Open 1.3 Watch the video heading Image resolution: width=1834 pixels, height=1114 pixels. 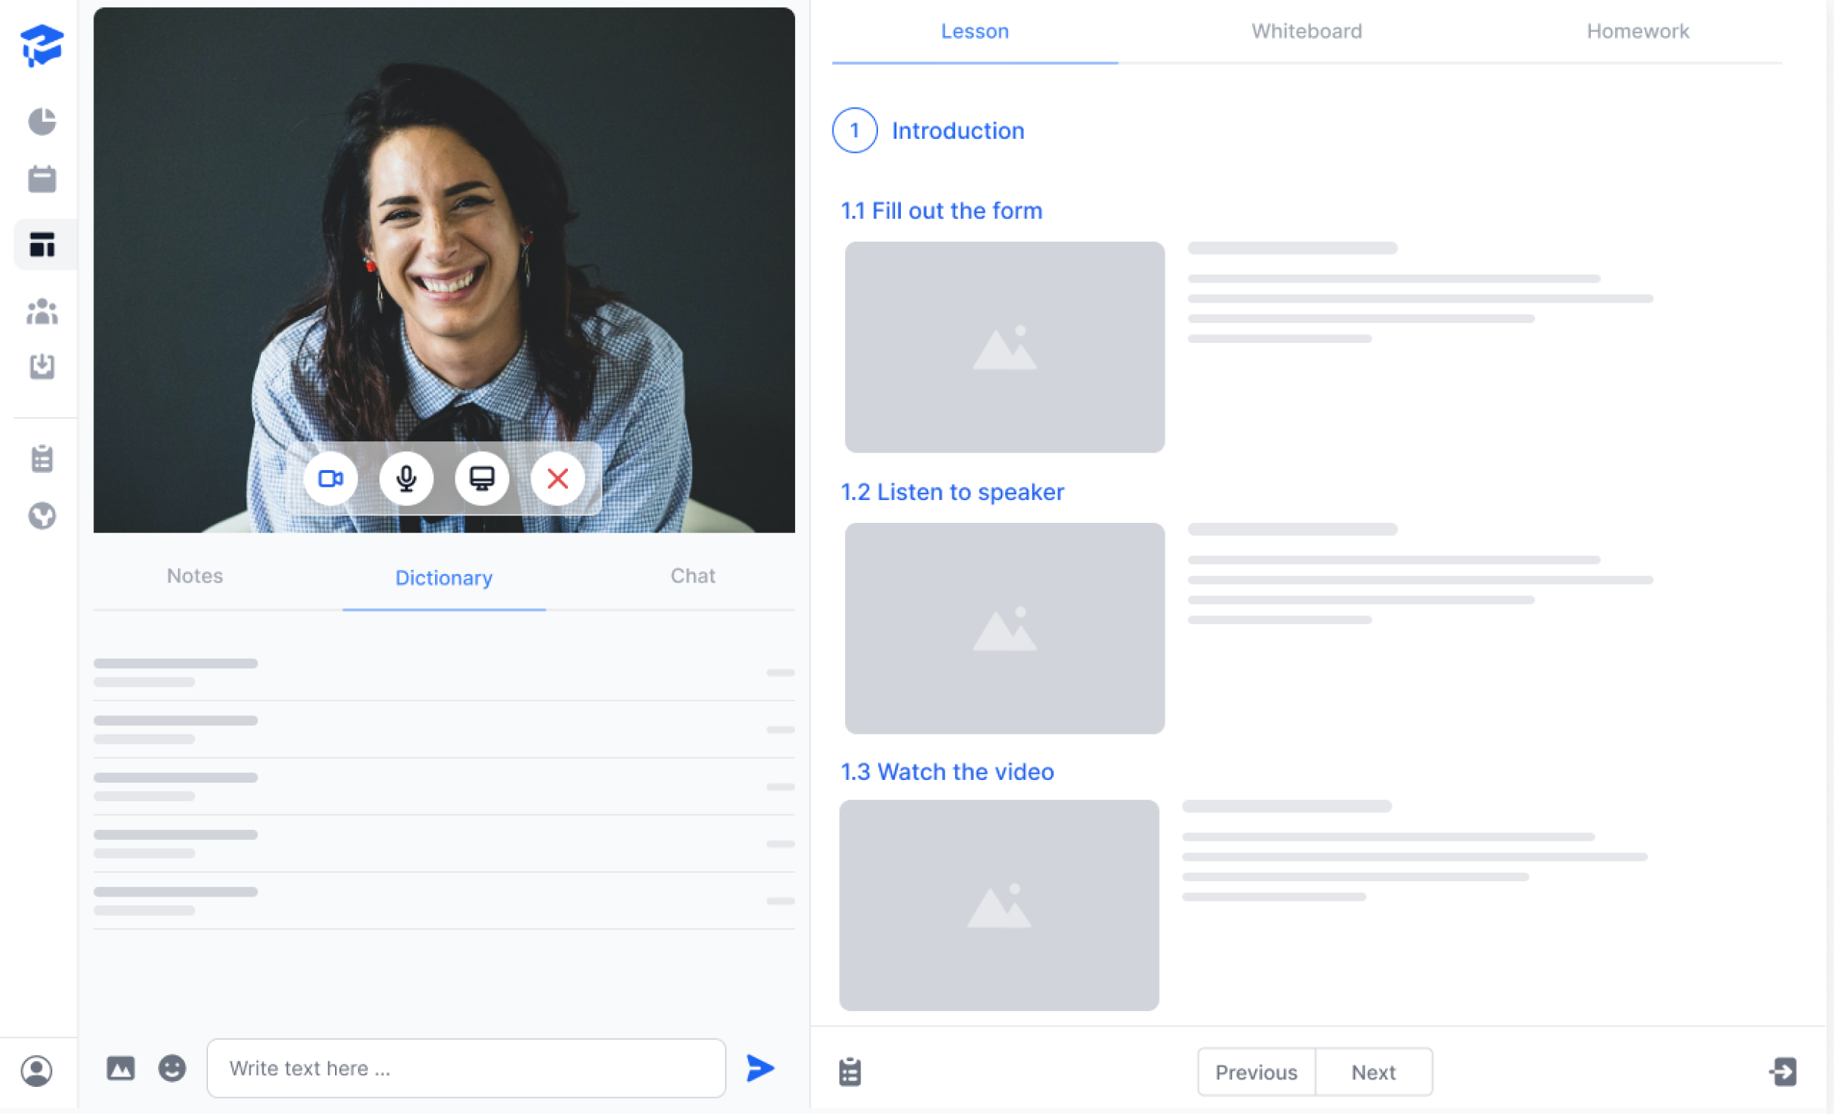pyautogui.click(x=948, y=772)
